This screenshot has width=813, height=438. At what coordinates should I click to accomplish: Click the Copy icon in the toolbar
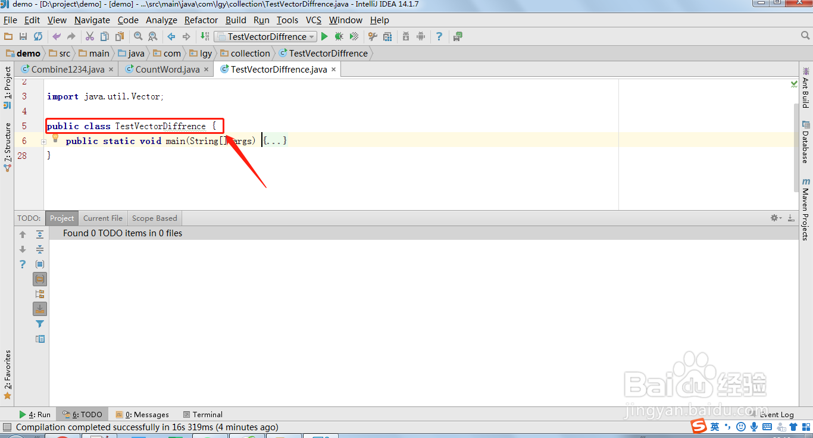pos(105,36)
